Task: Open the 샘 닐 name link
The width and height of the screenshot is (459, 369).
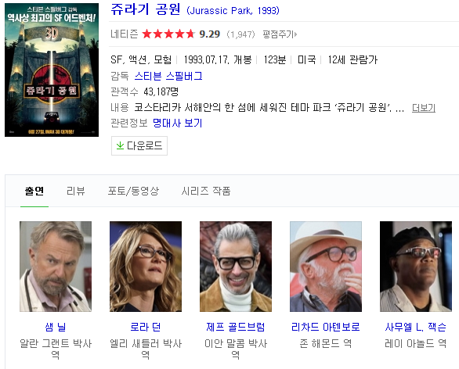Action: [56, 327]
